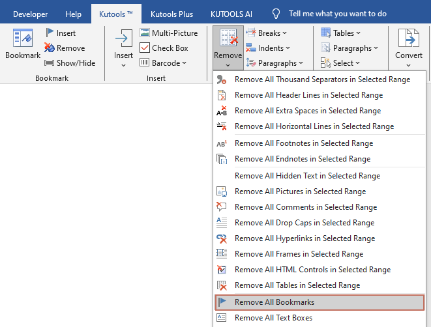Screen dimensions: 431x327
Task: Choose Remove All Header Lines in Selected Range
Action: click(x=320, y=95)
